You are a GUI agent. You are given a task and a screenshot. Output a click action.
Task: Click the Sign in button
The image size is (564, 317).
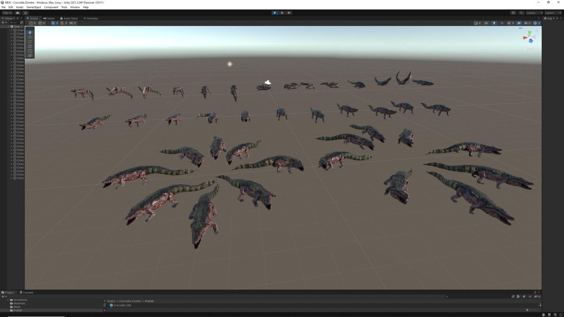click(8, 13)
